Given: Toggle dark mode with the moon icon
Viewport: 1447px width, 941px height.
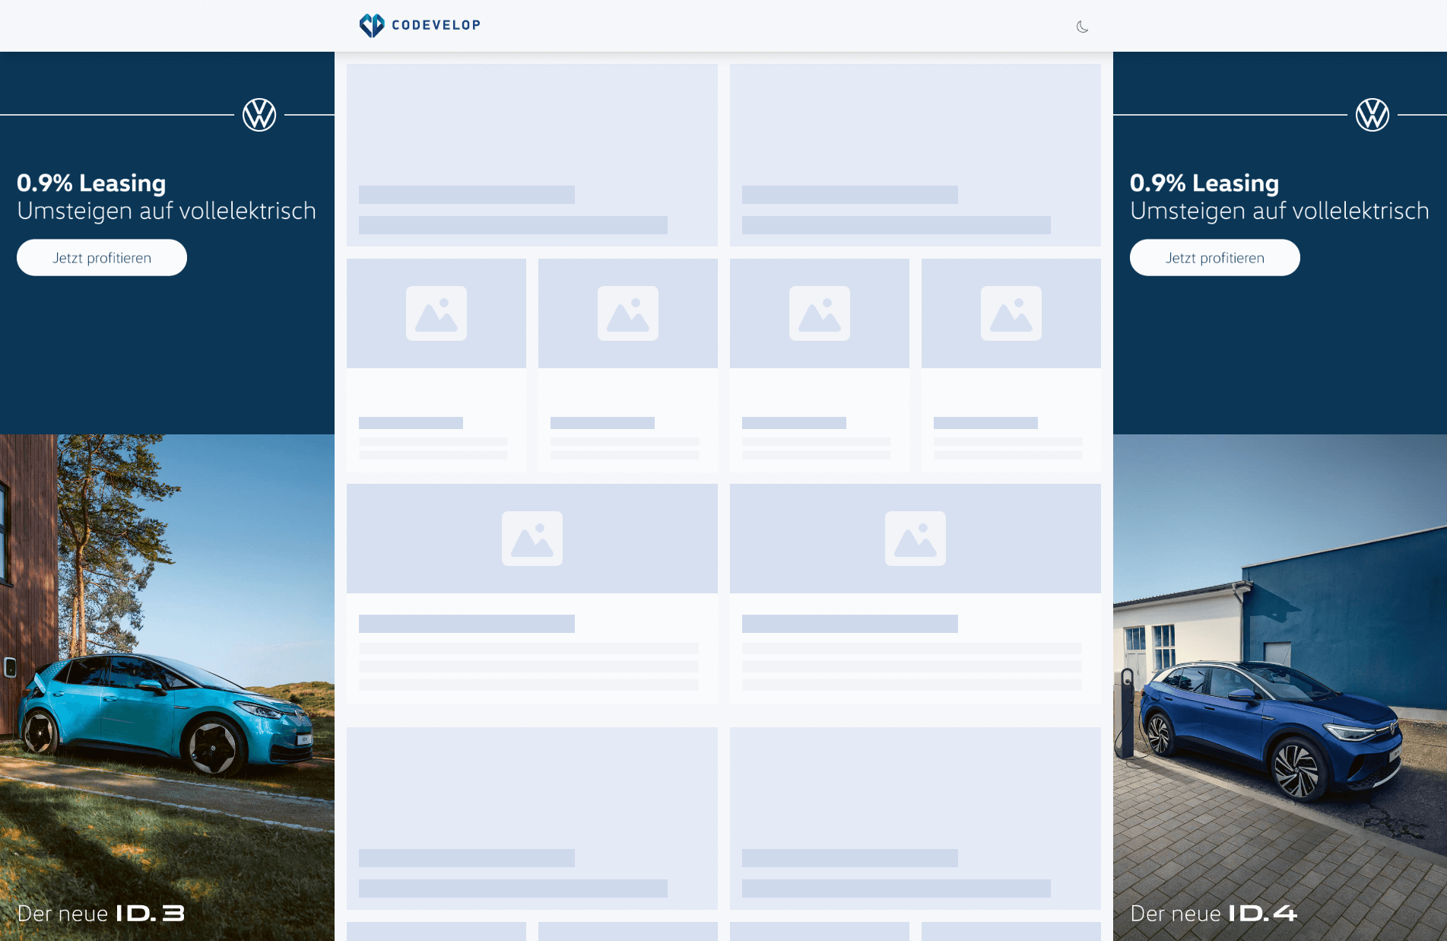Looking at the screenshot, I should [1082, 27].
